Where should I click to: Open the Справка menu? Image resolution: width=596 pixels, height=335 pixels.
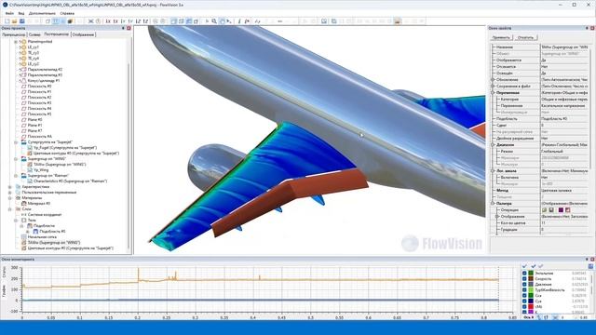[67, 13]
